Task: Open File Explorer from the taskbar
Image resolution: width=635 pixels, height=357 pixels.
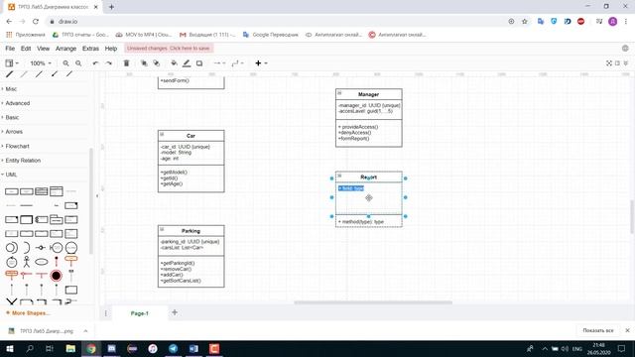Action: click(70, 348)
